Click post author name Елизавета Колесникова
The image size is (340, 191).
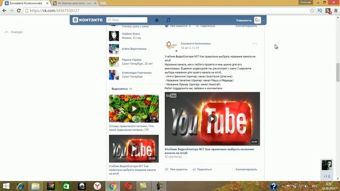(x=195, y=44)
